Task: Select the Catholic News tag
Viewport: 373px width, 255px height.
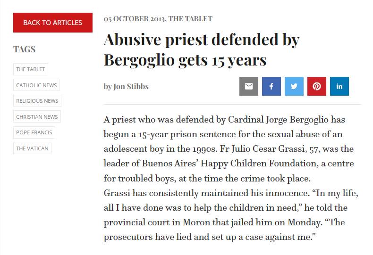Action: coord(36,85)
